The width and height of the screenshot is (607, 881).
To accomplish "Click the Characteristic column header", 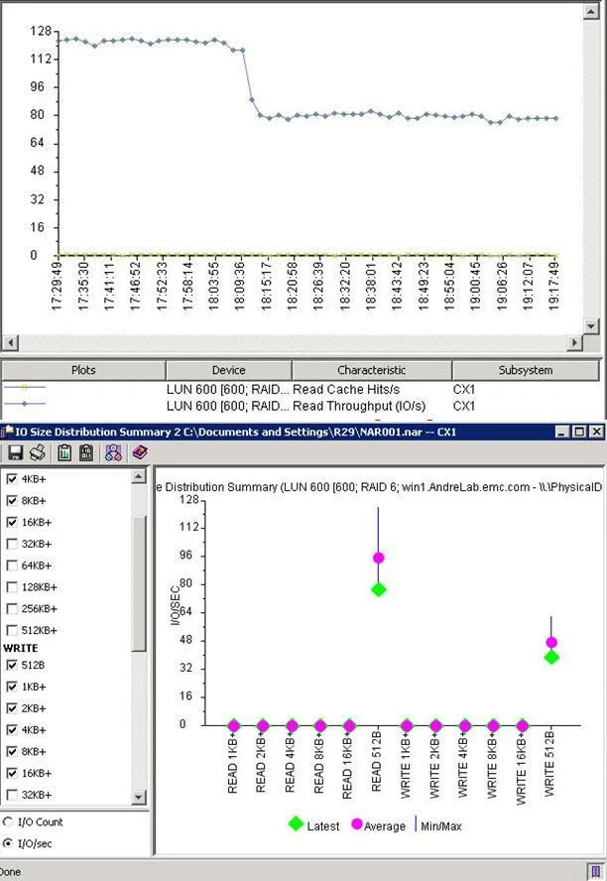I will click(x=371, y=370).
